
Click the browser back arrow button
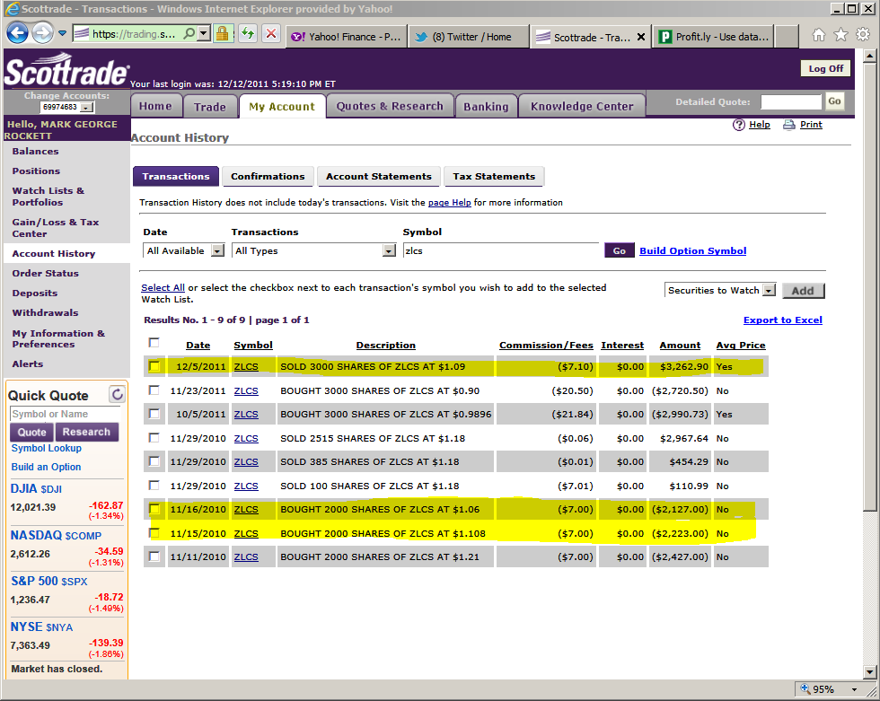pos(17,33)
